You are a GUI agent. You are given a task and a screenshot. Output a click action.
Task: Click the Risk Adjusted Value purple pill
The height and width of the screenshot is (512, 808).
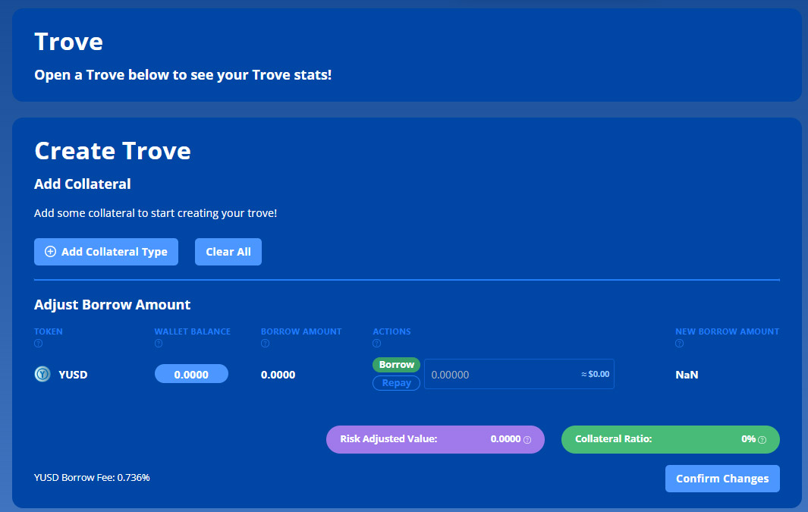pyautogui.click(x=435, y=439)
